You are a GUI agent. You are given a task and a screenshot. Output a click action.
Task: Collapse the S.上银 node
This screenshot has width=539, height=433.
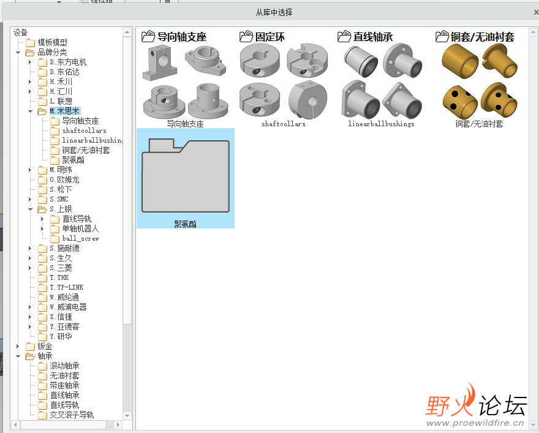tap(30, 209)
